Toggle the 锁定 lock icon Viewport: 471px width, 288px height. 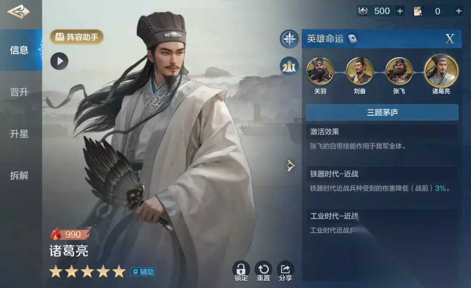(x=241, y=271)
